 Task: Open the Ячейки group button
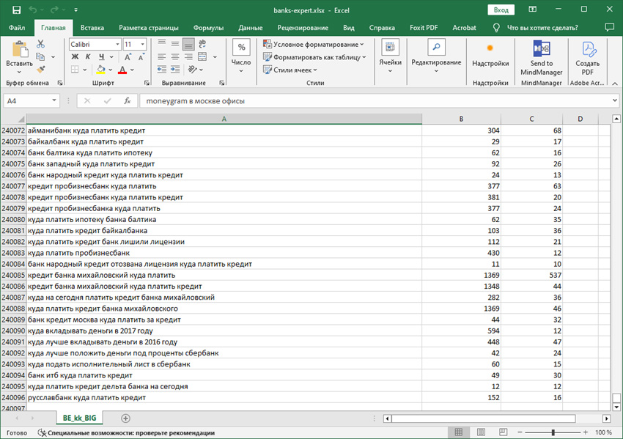[390, 56]
